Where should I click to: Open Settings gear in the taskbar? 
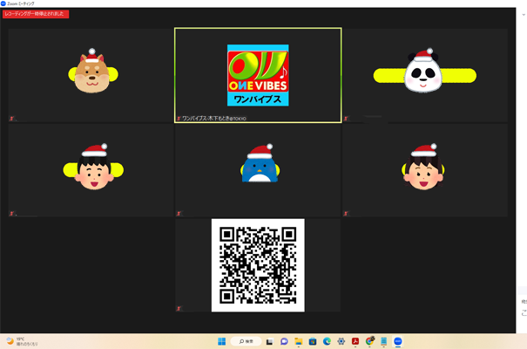coord(341,341)
